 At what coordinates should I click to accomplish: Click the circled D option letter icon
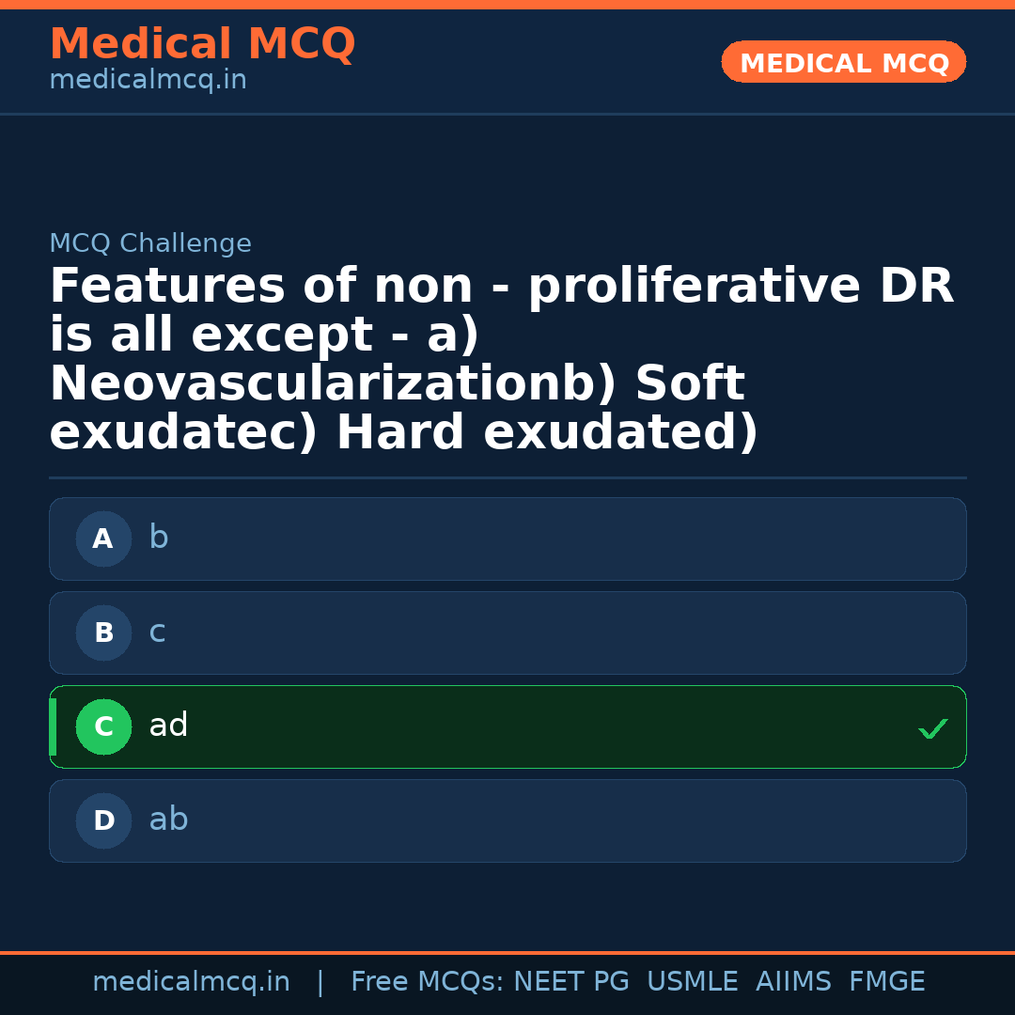[103, 820]
